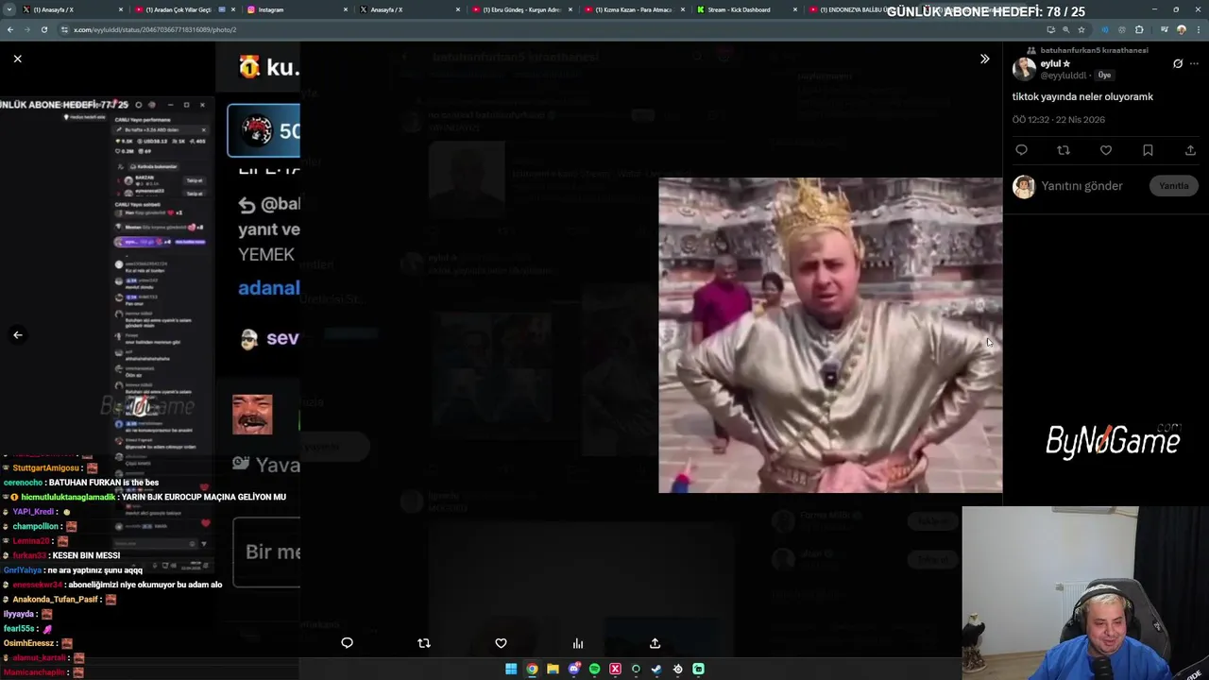Like the post using the side panel heart
Viewport: 1209px width, 680px height.
1106,150
